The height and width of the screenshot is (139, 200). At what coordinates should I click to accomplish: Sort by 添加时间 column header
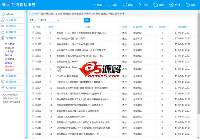click(x=183, y=27)
